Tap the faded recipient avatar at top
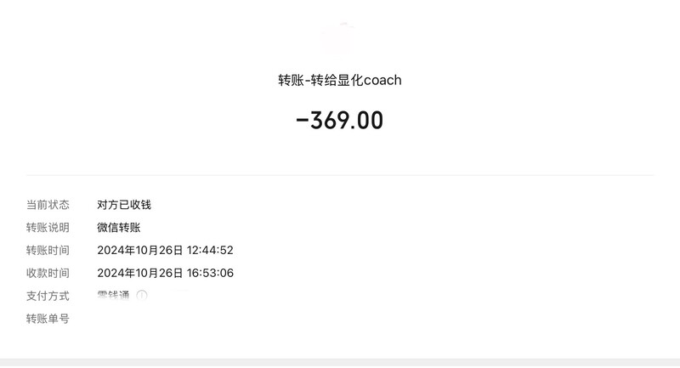The height and width of the screenshot is (368, 680). coord(339,39)
